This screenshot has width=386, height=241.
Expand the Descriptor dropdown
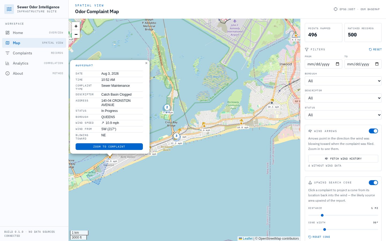pyautogui.click(x=343, y=98)
